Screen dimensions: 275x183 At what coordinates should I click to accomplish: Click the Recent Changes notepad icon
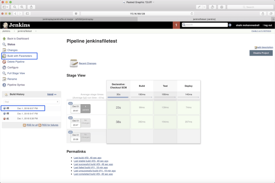74,63
